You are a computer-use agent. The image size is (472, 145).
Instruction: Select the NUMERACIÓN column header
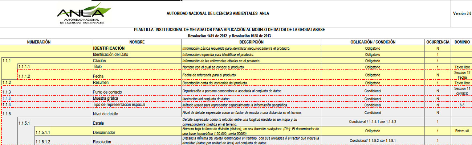point(38,42)
